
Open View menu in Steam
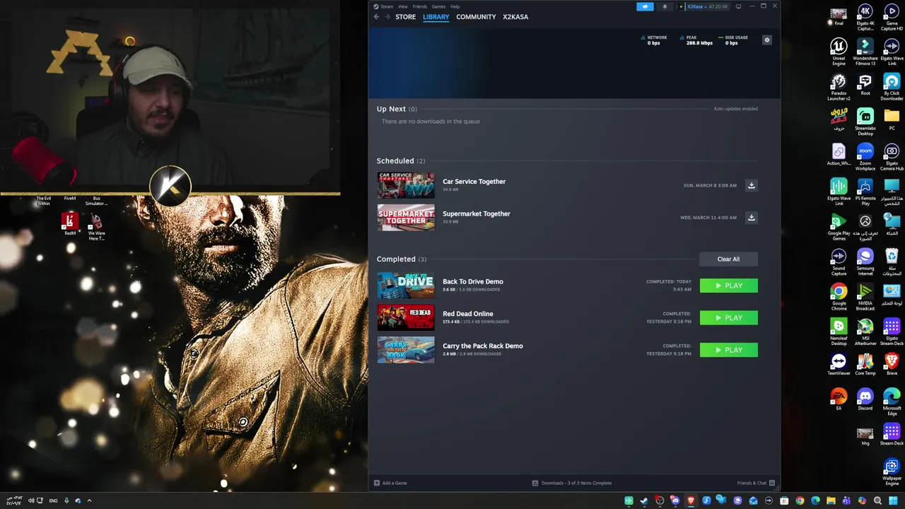402,6
